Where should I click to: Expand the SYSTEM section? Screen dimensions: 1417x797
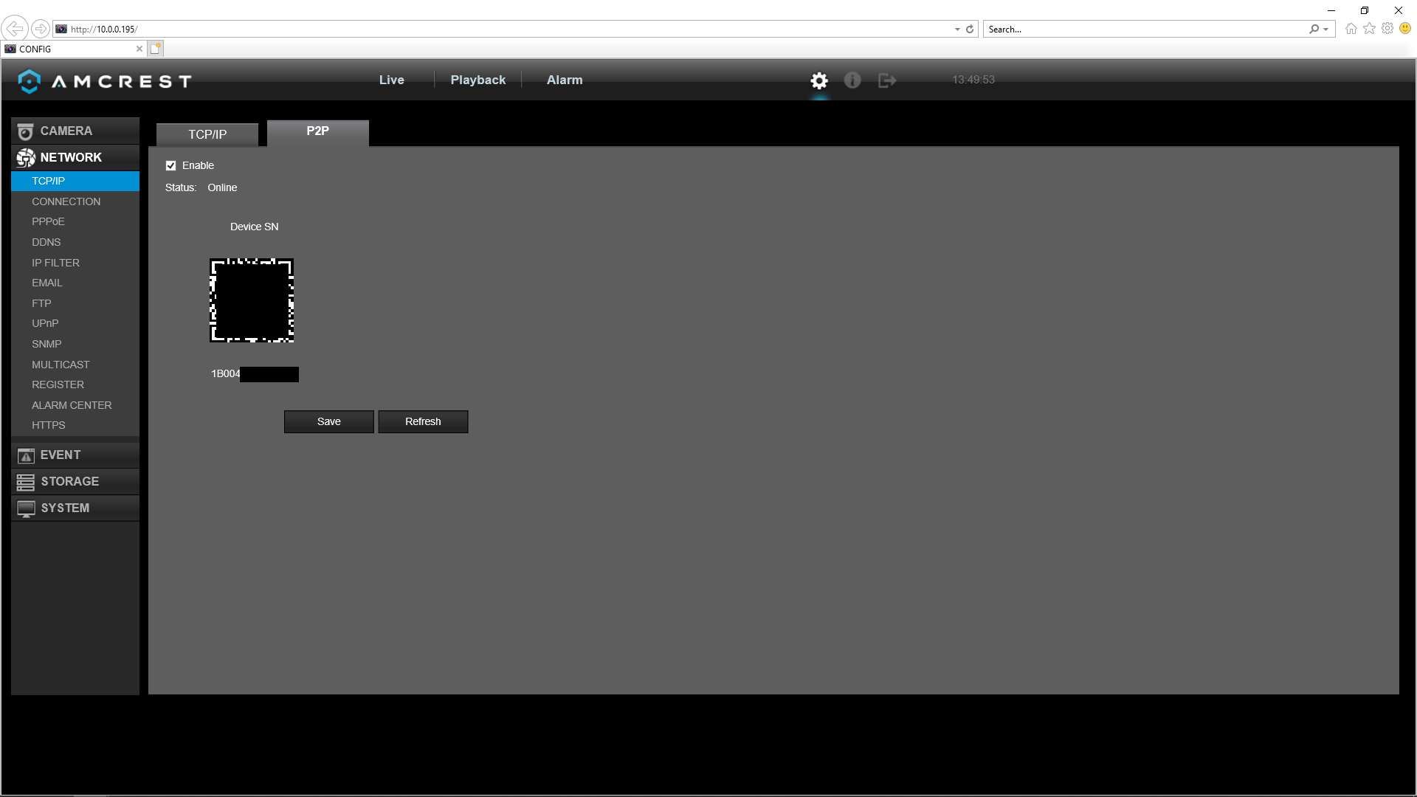pos(75,508)
